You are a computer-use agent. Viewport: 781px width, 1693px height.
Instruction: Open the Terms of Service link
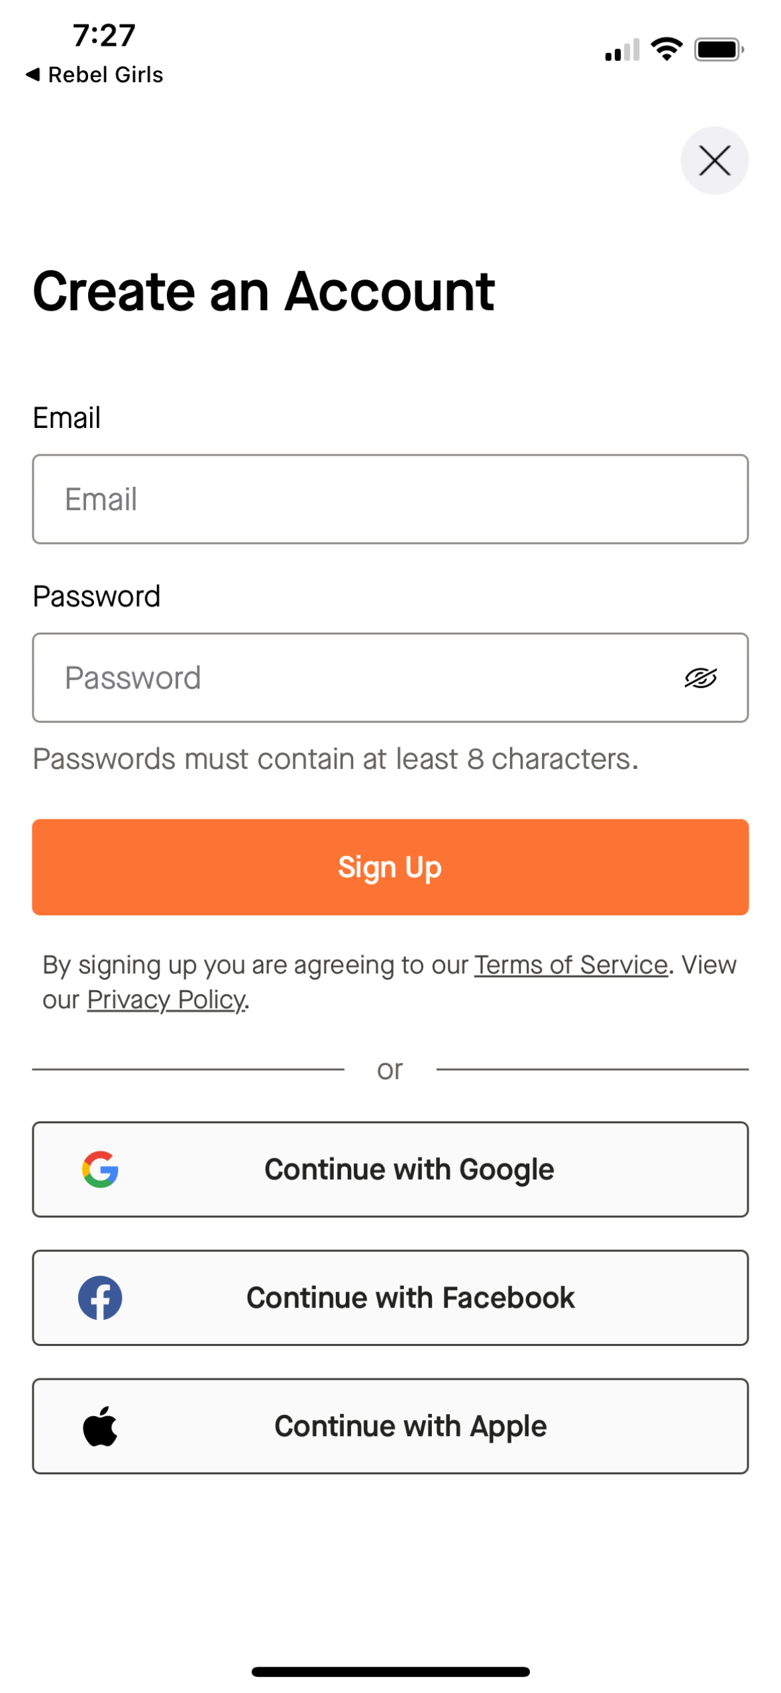click(x=570, y=964)
